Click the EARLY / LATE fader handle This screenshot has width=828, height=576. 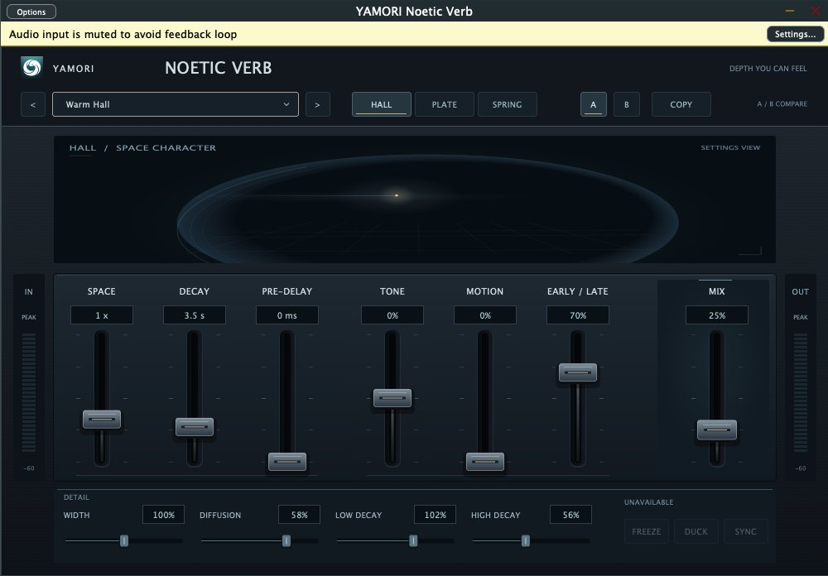pos(578,372)
